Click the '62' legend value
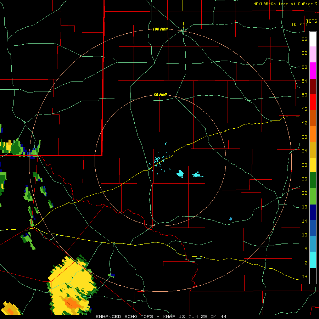 (304, 53)
